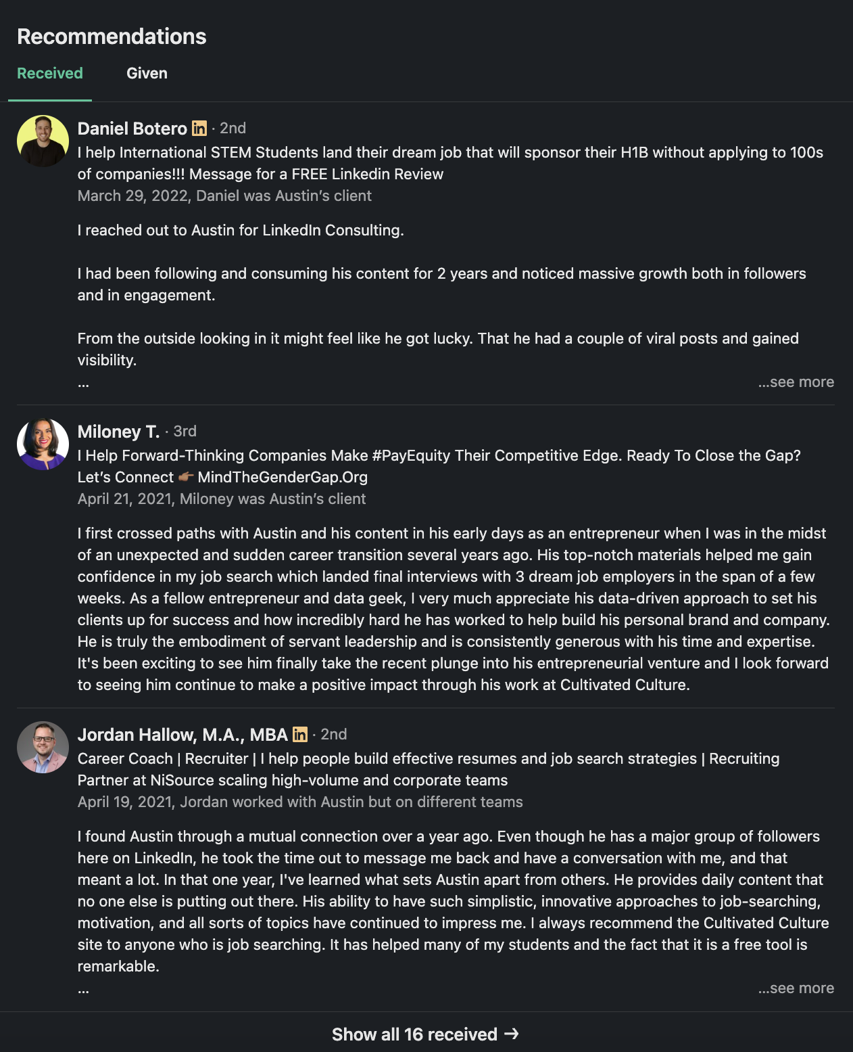
Task: Click Daniel's headline about International STEM Students
Action: tap(450, 163)
